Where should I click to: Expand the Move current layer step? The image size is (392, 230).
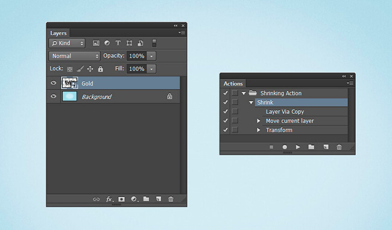259,121
